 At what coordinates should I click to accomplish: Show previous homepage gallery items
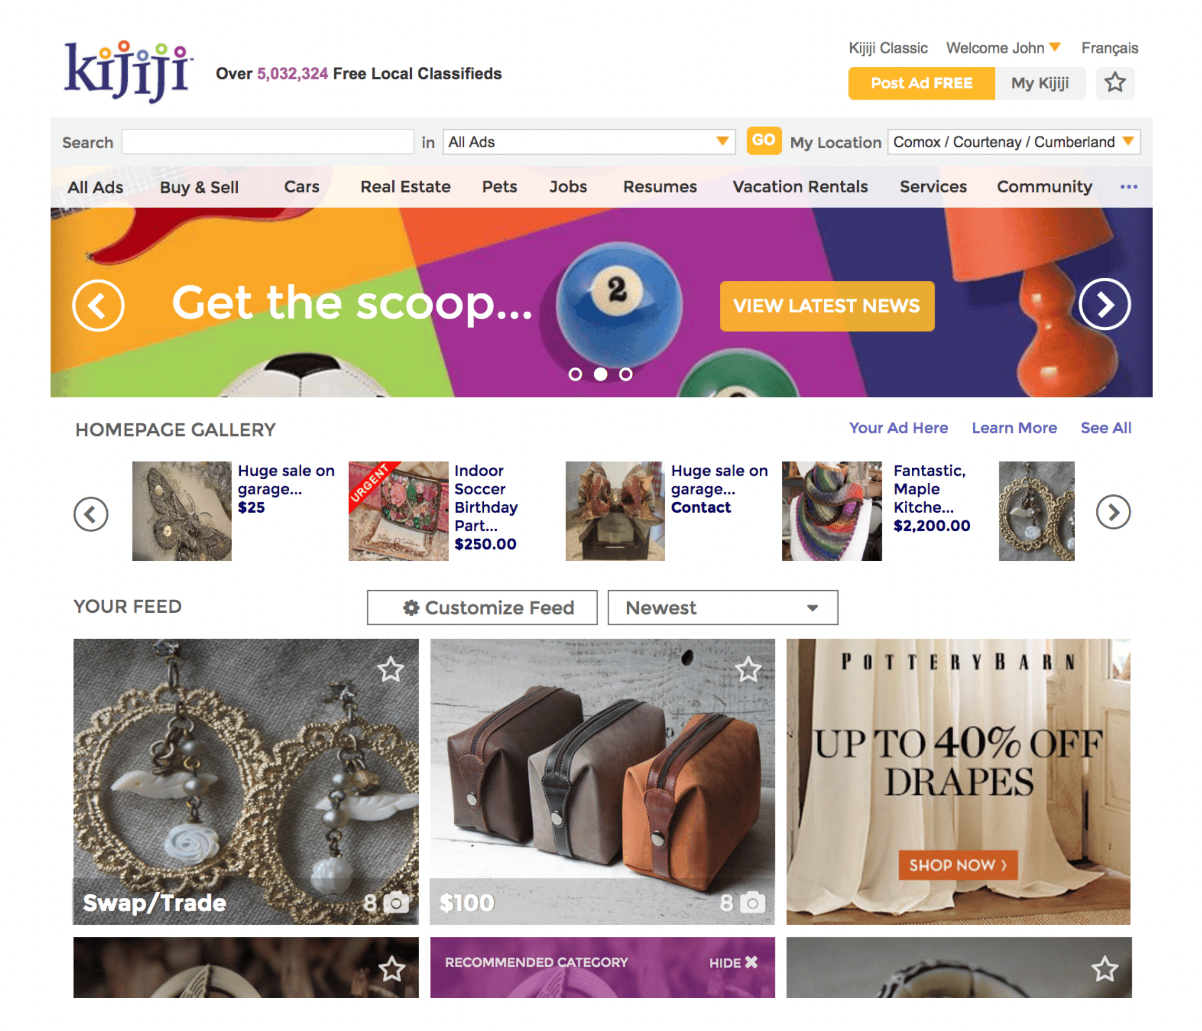pyautogui.click(x=90, y=513)
